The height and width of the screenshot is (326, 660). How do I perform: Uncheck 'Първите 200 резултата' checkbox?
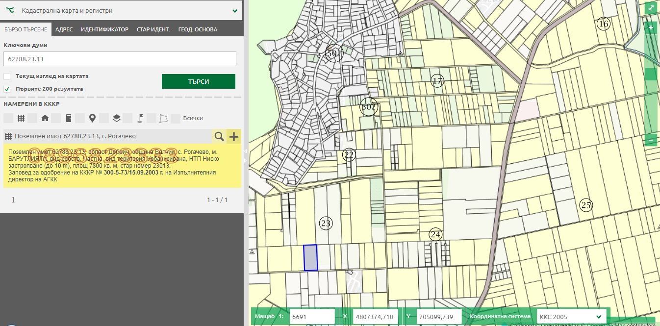[x=7, y=89]
